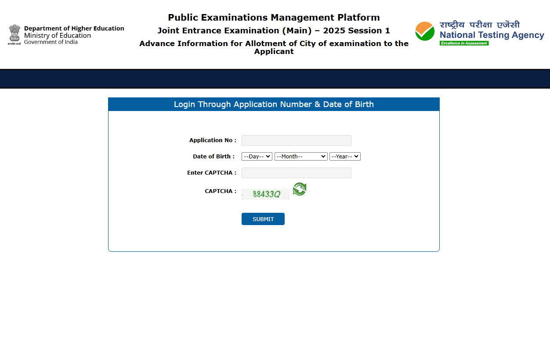Click the 'Date of Birth :' label

point(213,157)
